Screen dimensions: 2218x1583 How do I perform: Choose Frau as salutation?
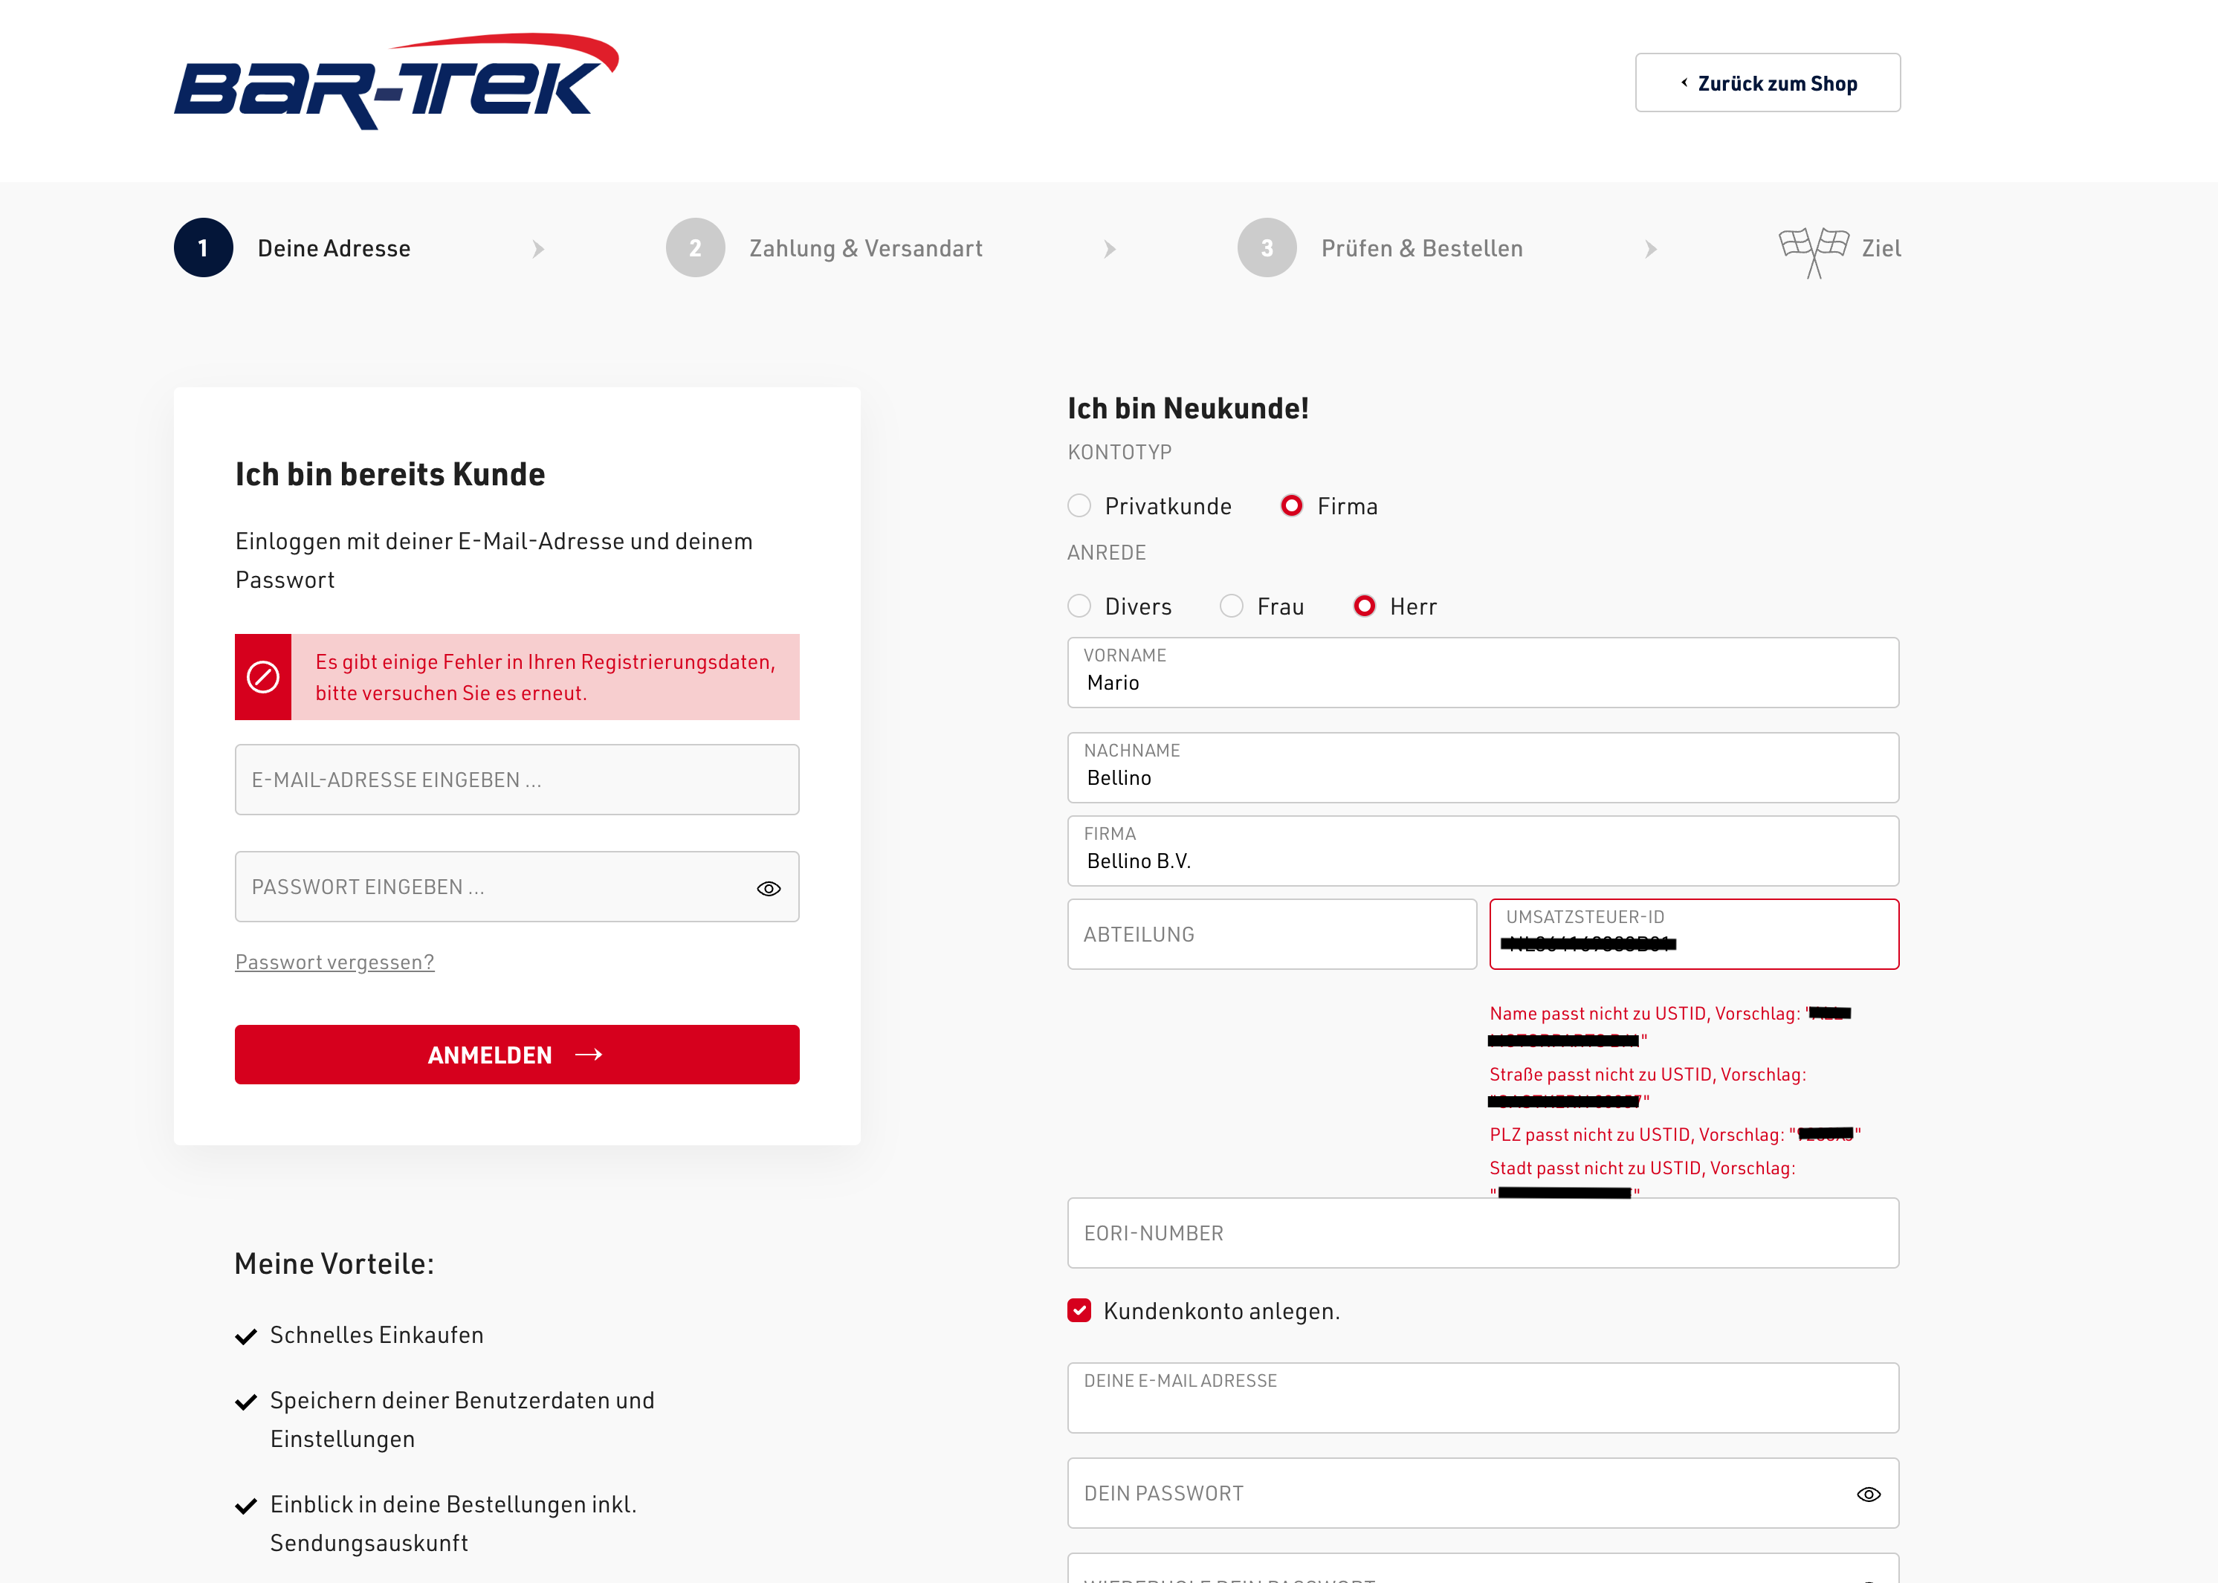[x=1232, y=606]
